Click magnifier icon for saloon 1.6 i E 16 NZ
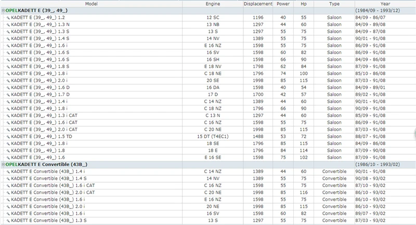Screen dimensions: 416x225 point(8,46)
